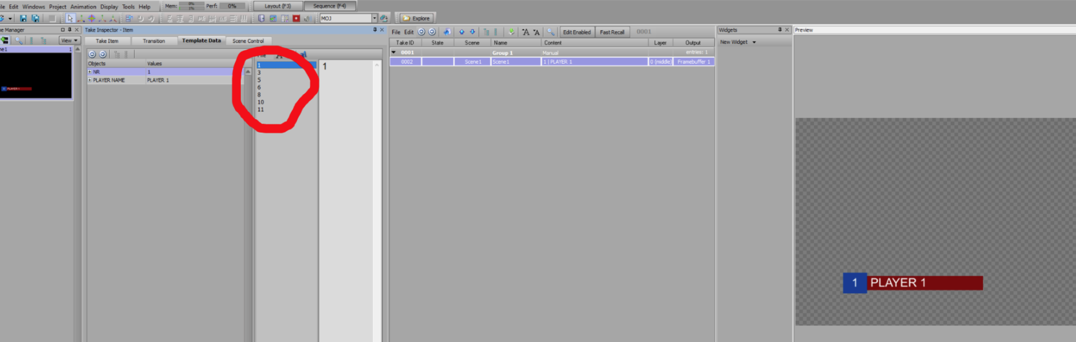Select value 3 in the number list
This screenshot has width=1076, height=342.
[286, 73]
